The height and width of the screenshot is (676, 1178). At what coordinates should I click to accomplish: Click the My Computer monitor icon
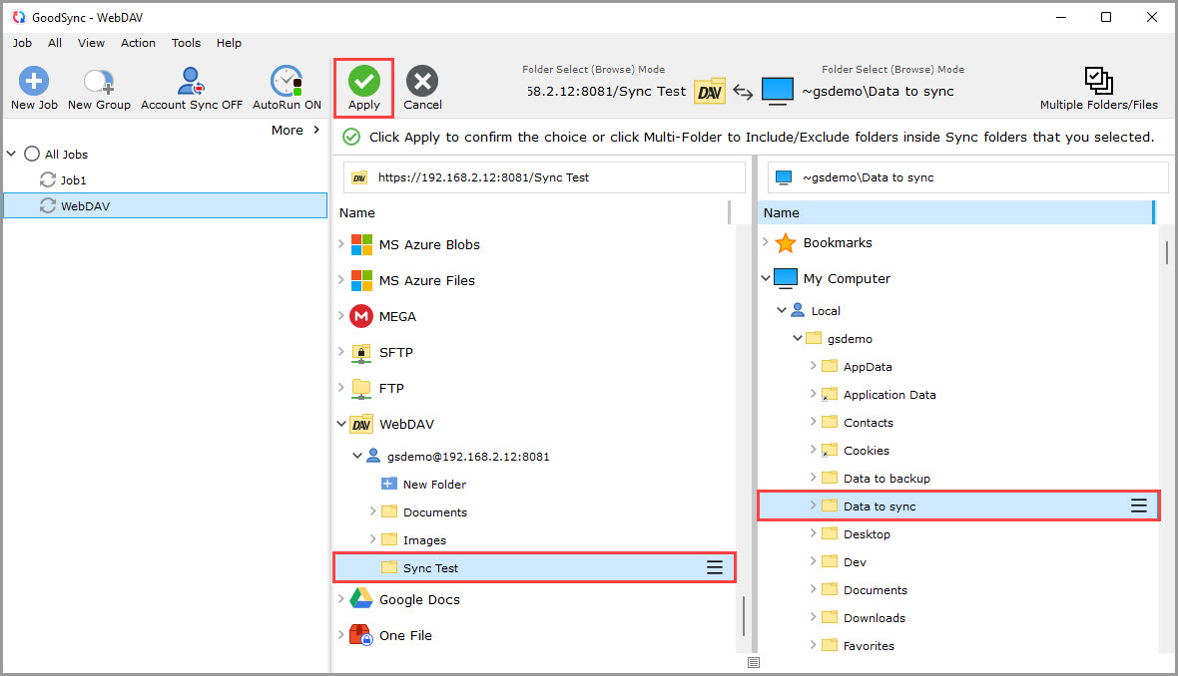(x=785, y=277)
